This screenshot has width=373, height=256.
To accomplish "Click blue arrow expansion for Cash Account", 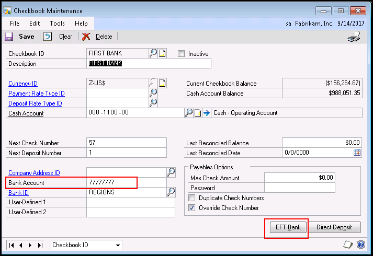I will [207, 113].
